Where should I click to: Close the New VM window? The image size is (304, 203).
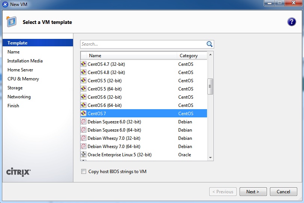294,3
